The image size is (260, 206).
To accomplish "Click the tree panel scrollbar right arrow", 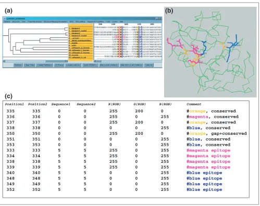I will (66, 61).
